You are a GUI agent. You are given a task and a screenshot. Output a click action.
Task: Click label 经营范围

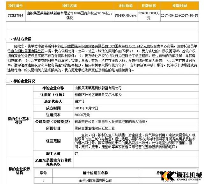(53, 141)
